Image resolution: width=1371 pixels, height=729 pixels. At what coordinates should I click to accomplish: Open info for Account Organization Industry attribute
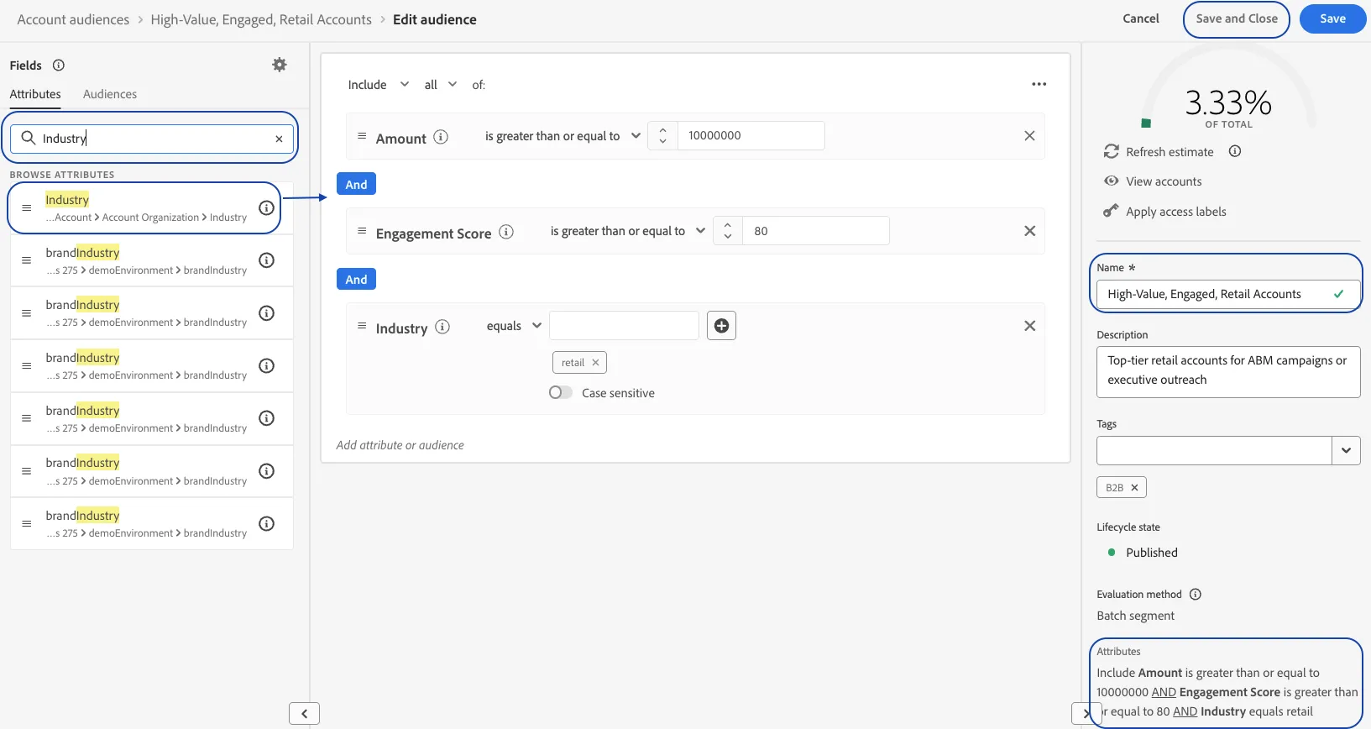pyautogui.click(x=266, y=207)
